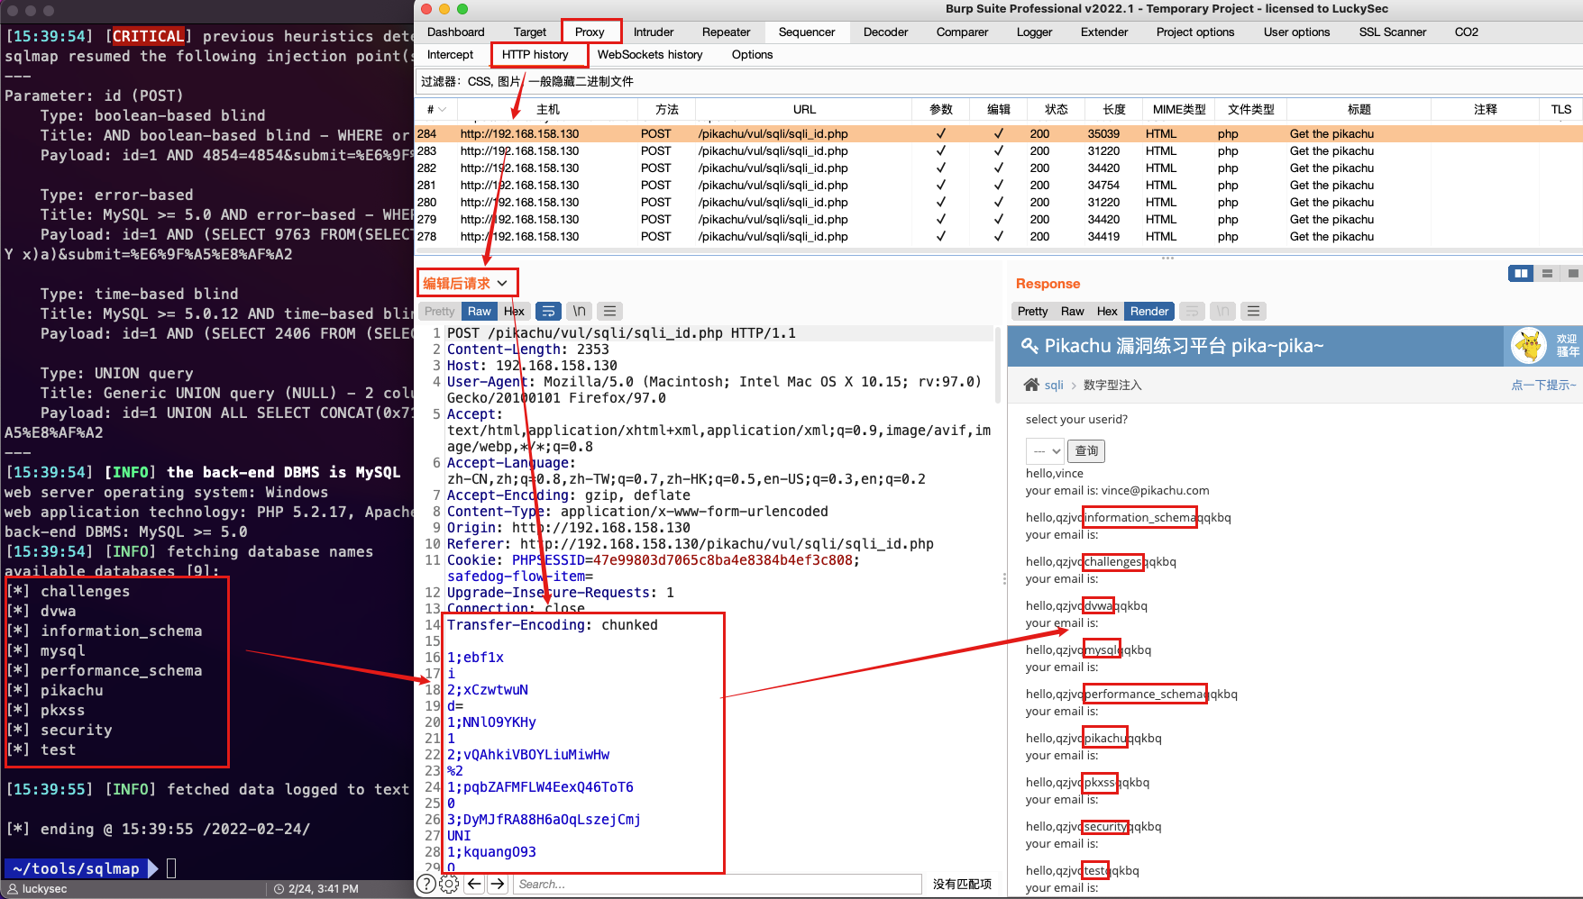The width and height of the screenshot is (1583, 899).
Task: Open WebSockets history sub-tab
Action: tap(650, 54)
